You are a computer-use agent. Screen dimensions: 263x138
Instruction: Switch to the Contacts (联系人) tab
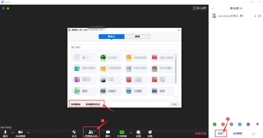pyautogui.click(x=111, y=36)
